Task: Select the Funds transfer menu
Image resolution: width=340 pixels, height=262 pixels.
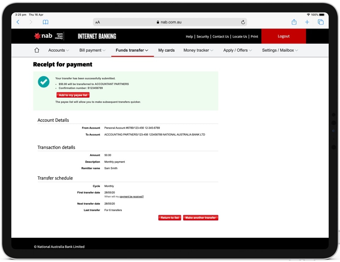Action: (x=132, y=50)
